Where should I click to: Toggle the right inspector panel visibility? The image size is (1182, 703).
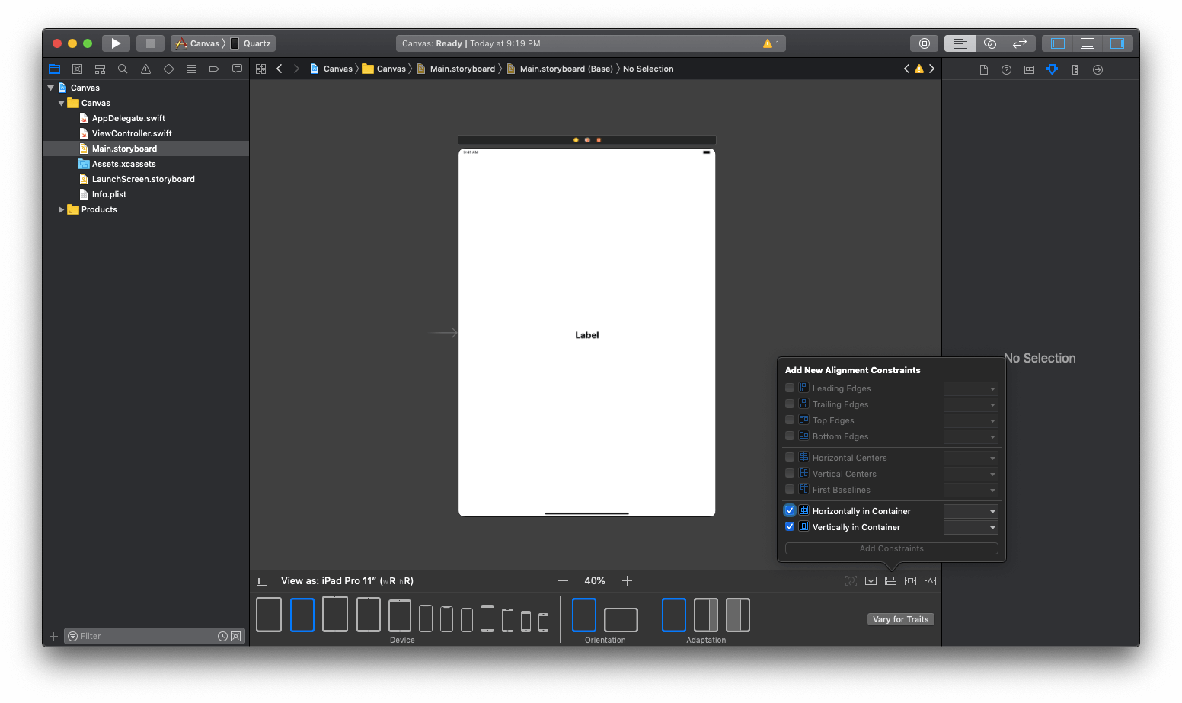point(1117,43)
